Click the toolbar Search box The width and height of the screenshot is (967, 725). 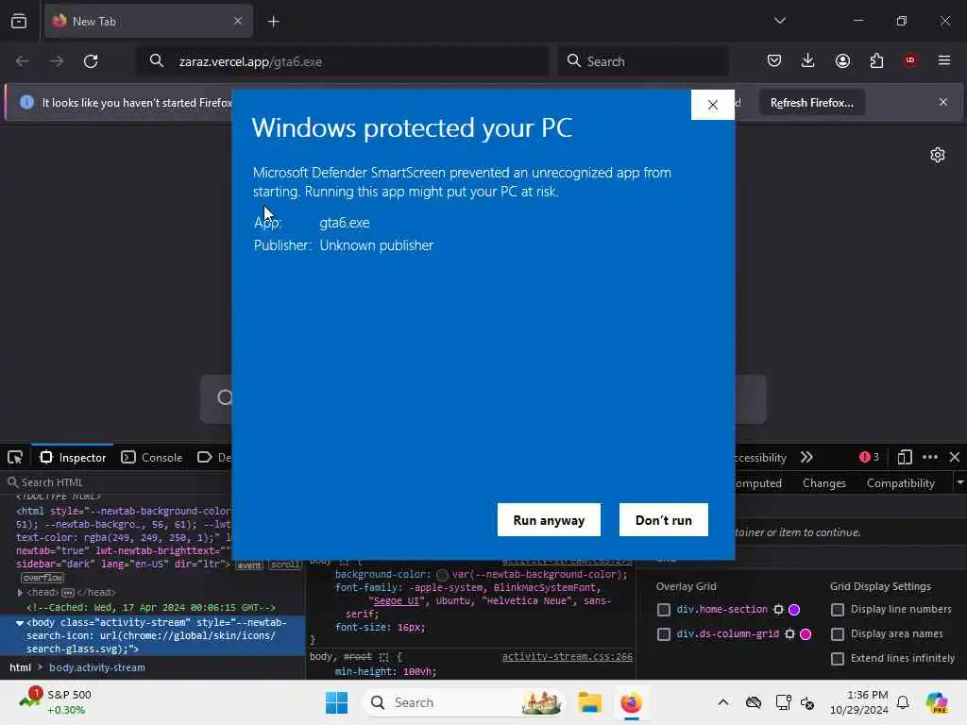(x=643, y=61)
